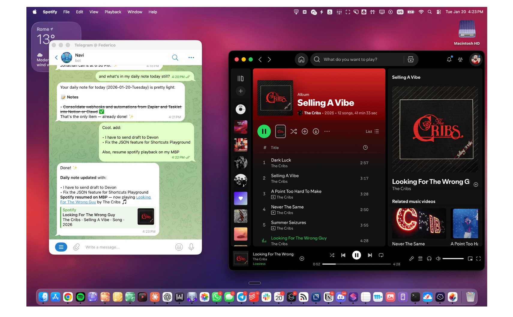Toggle shuffle in the player bar
Screen dimensions: 513x317
click(x=332, y=255)
